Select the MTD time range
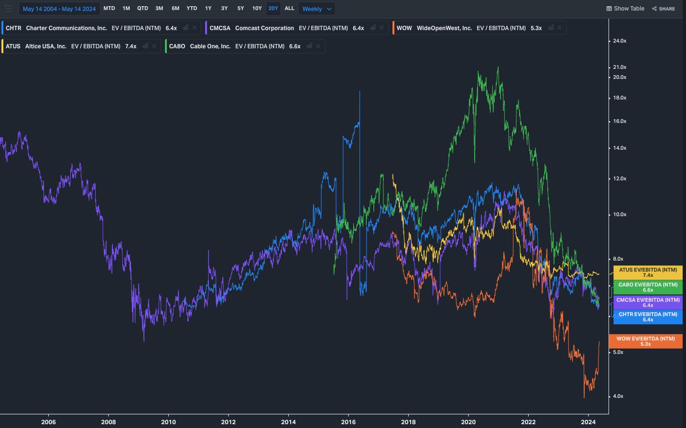686x428 pixels. click(109, 8)
